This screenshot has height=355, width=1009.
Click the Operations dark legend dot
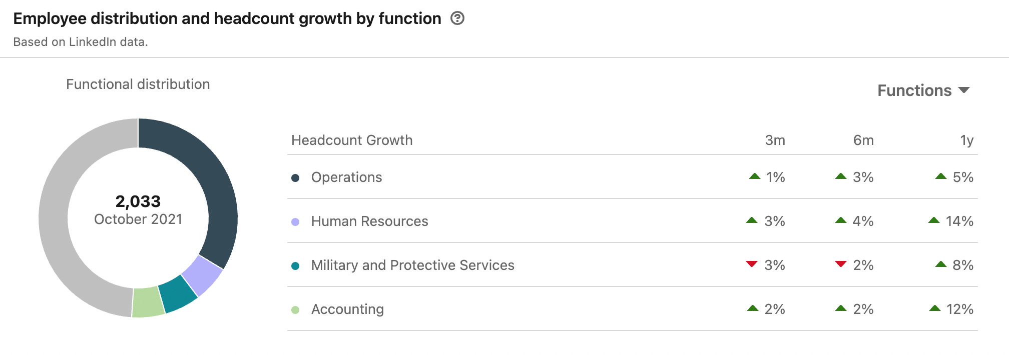[x=295, y=178]
